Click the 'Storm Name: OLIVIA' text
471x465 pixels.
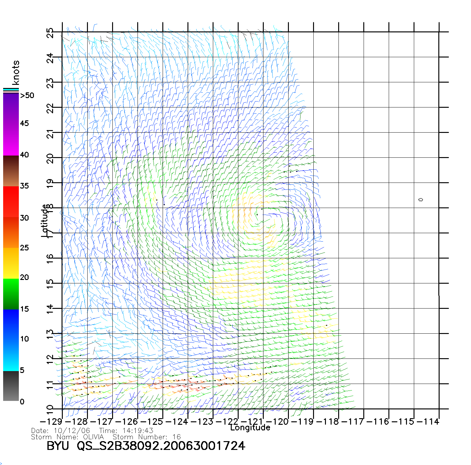pos(67,437)
